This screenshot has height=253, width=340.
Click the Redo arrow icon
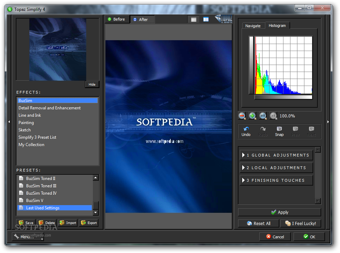[263, 131]
